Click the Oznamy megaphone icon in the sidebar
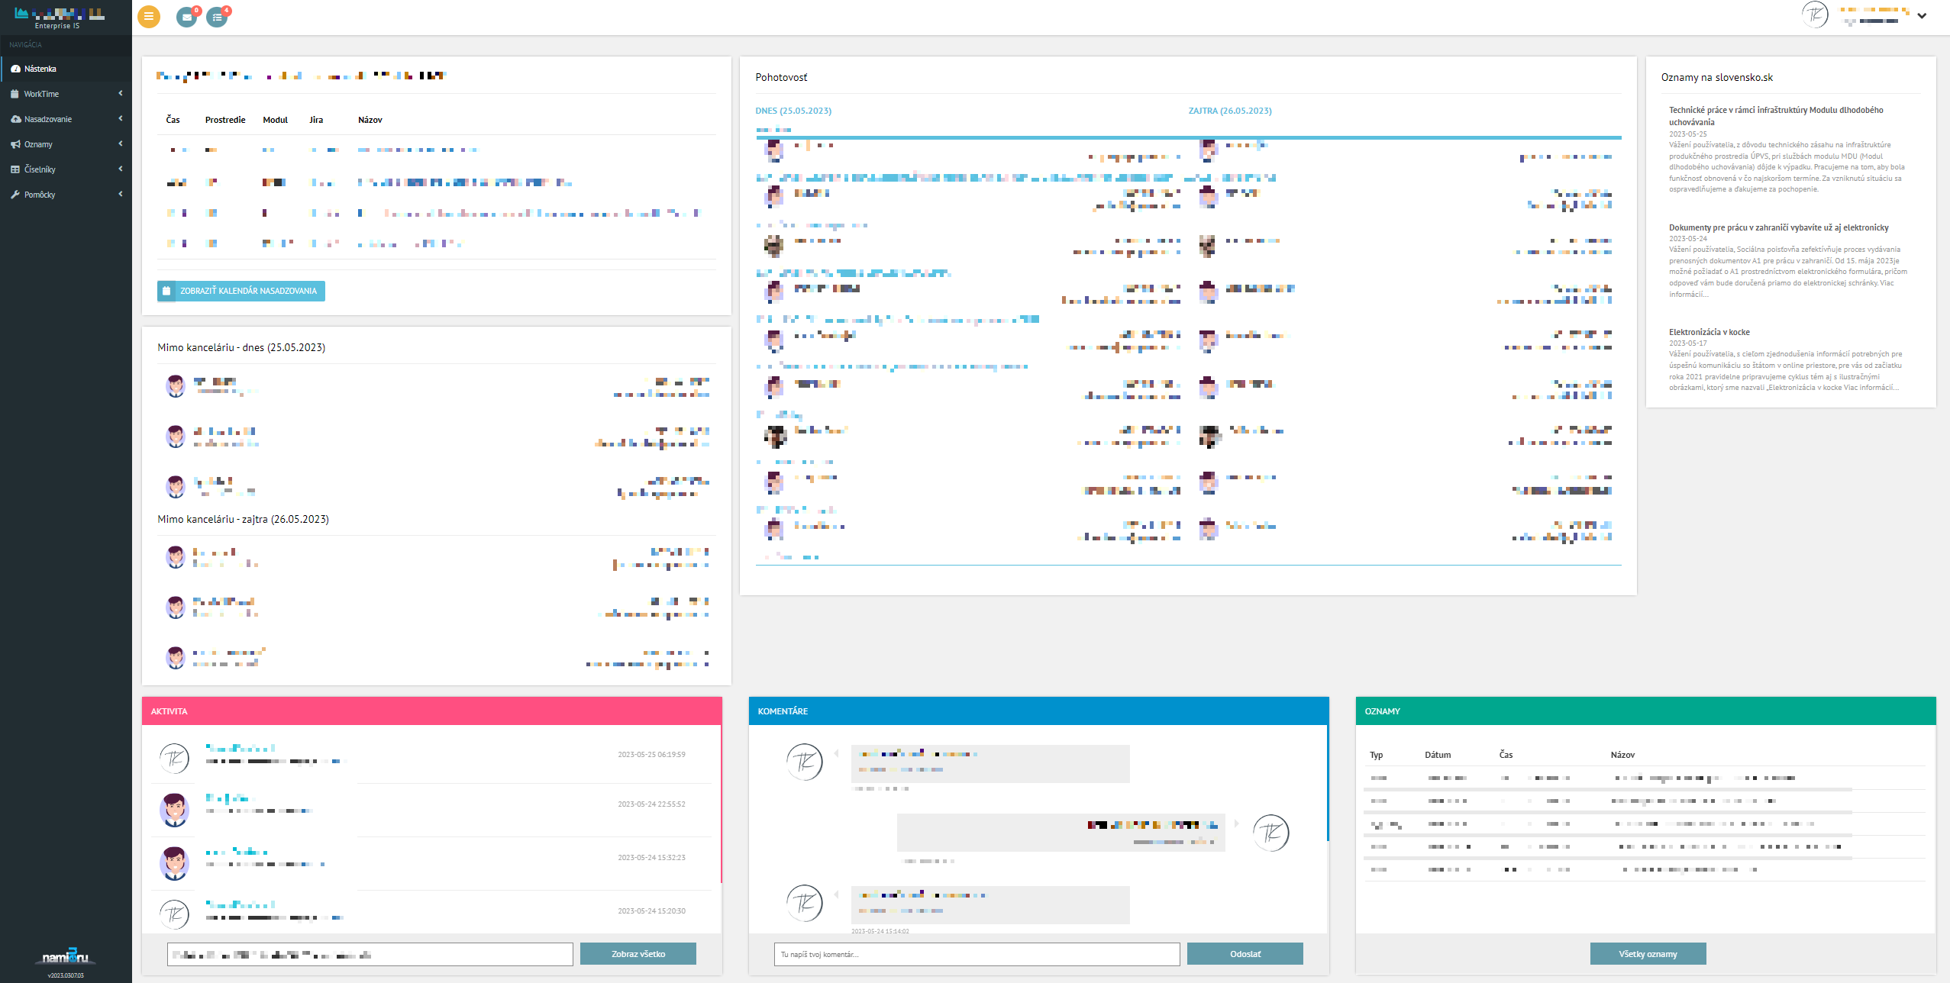Viewport: 1950px width, 983px height. (x=15, y=144)
